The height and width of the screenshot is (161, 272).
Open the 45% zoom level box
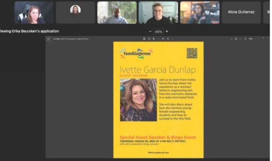[159, 31]
